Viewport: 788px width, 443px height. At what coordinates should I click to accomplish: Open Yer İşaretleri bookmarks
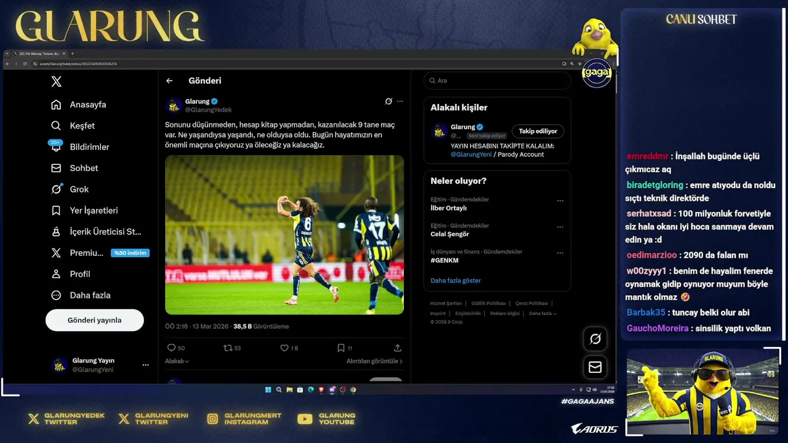coord(84,210)
